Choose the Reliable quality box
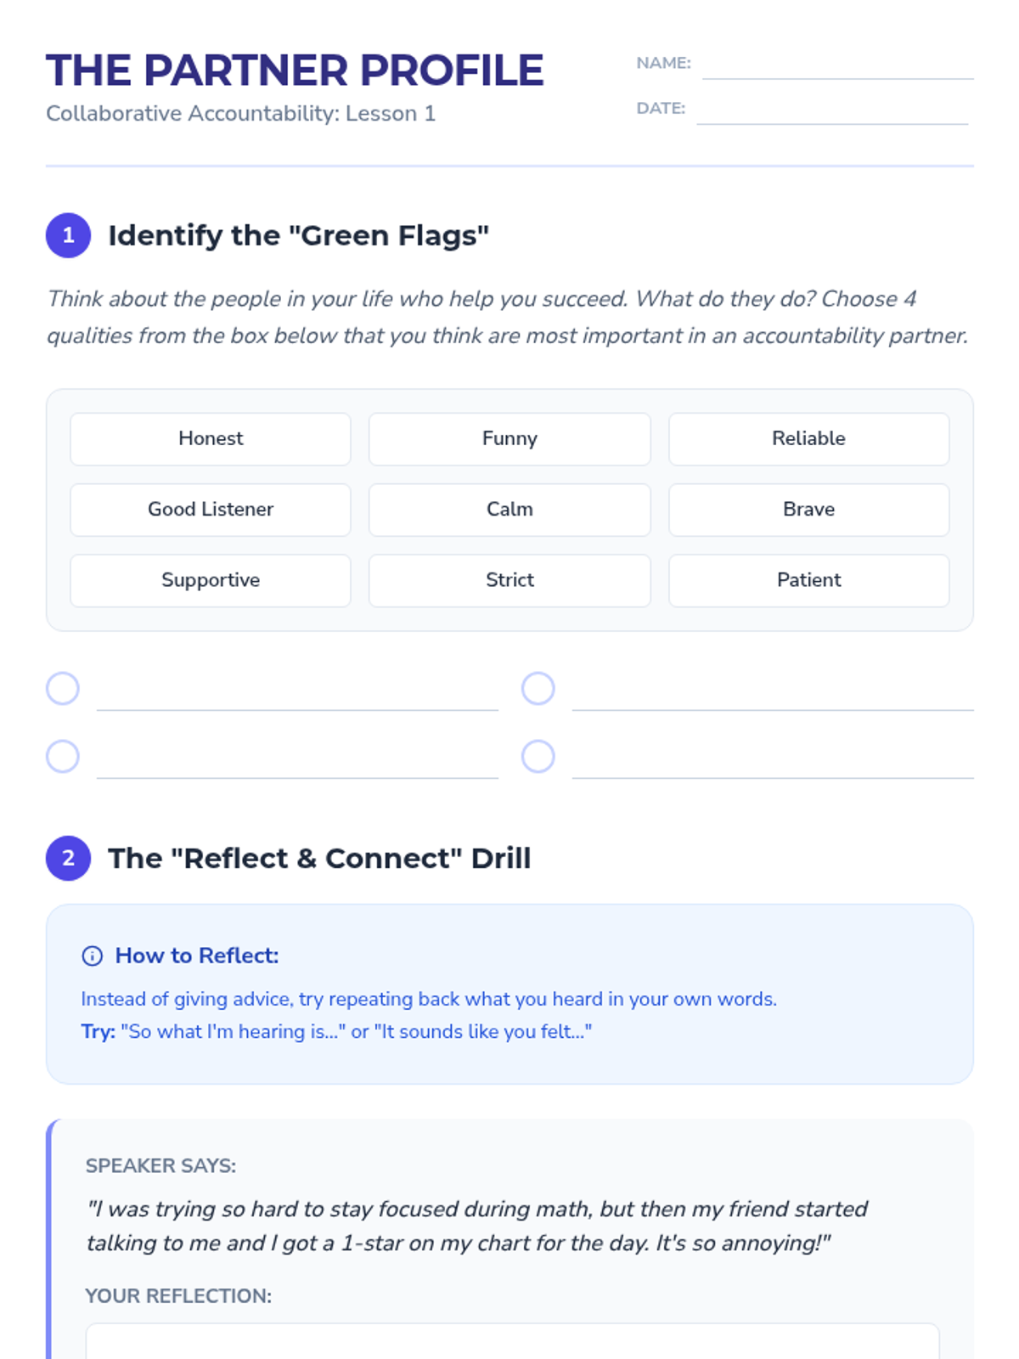 click(808, 438)
